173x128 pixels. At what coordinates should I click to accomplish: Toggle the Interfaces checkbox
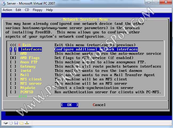[x=13, y=49]
